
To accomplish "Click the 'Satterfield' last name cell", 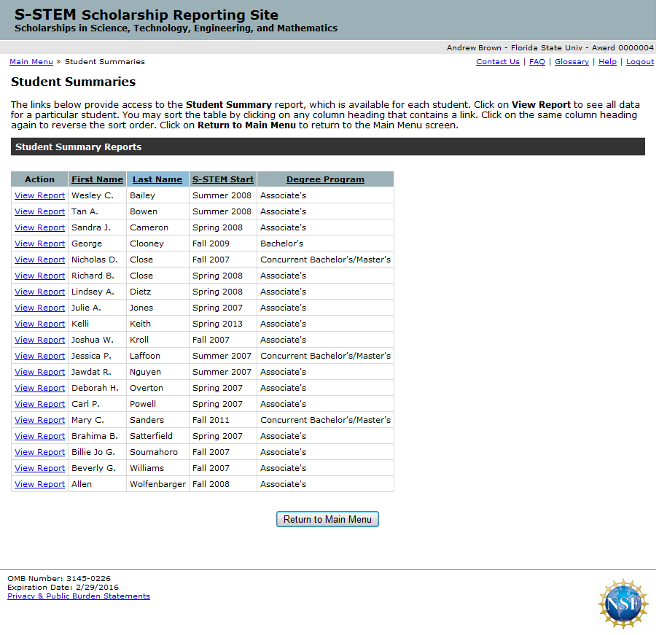I will pyautogui.click(x=157, y=436).
